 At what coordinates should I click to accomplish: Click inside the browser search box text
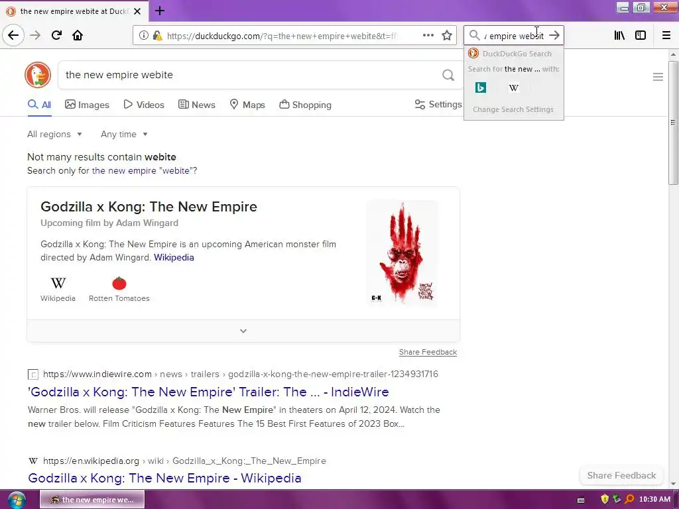[x=514, y=36]
